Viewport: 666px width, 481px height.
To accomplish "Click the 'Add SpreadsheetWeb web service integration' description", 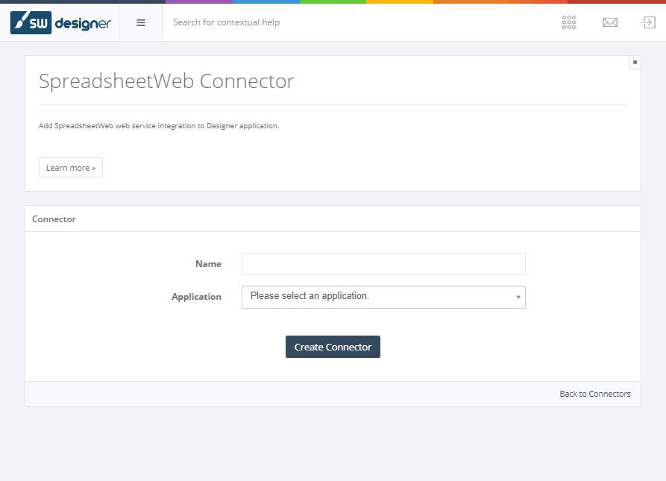I will pos(159,126).
